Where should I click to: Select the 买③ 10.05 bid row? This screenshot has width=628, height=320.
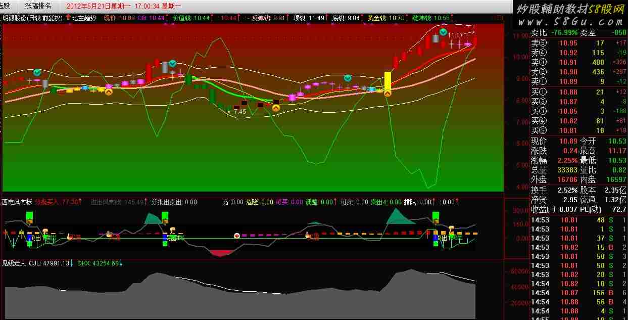[x=579, y=111]
